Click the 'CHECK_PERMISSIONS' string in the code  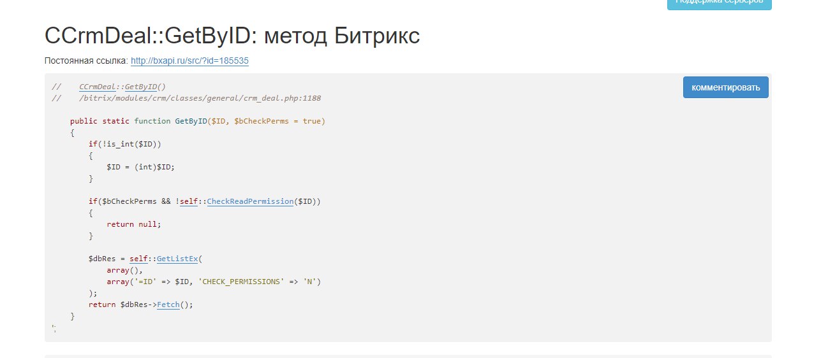pos(242,282)
